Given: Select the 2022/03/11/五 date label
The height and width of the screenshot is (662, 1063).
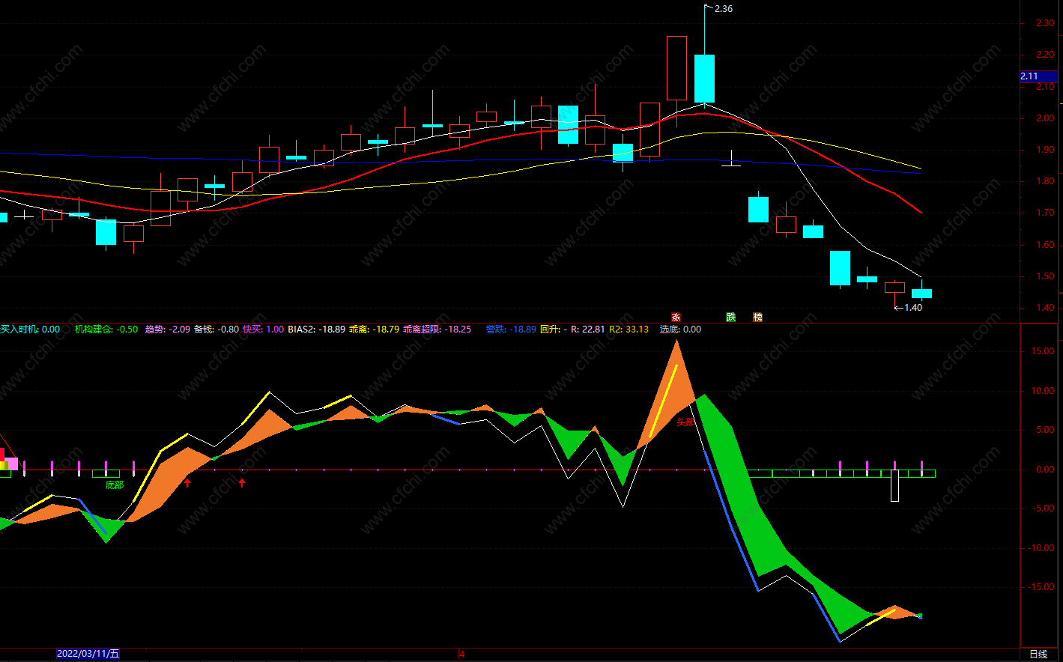Looking at the screenshot, I should (x=88, y=654).
